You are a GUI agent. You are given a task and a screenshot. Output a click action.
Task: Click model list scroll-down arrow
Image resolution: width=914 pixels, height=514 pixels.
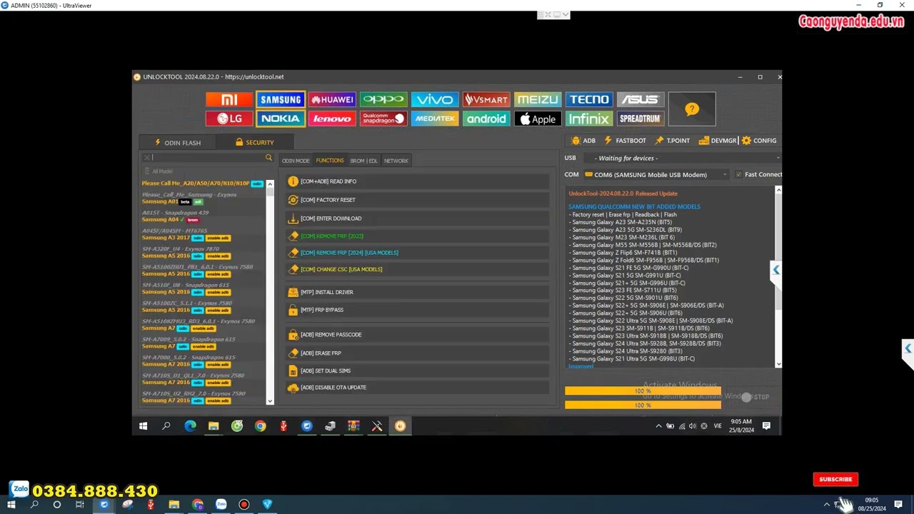pyautogui.click(x=270, y=401)
